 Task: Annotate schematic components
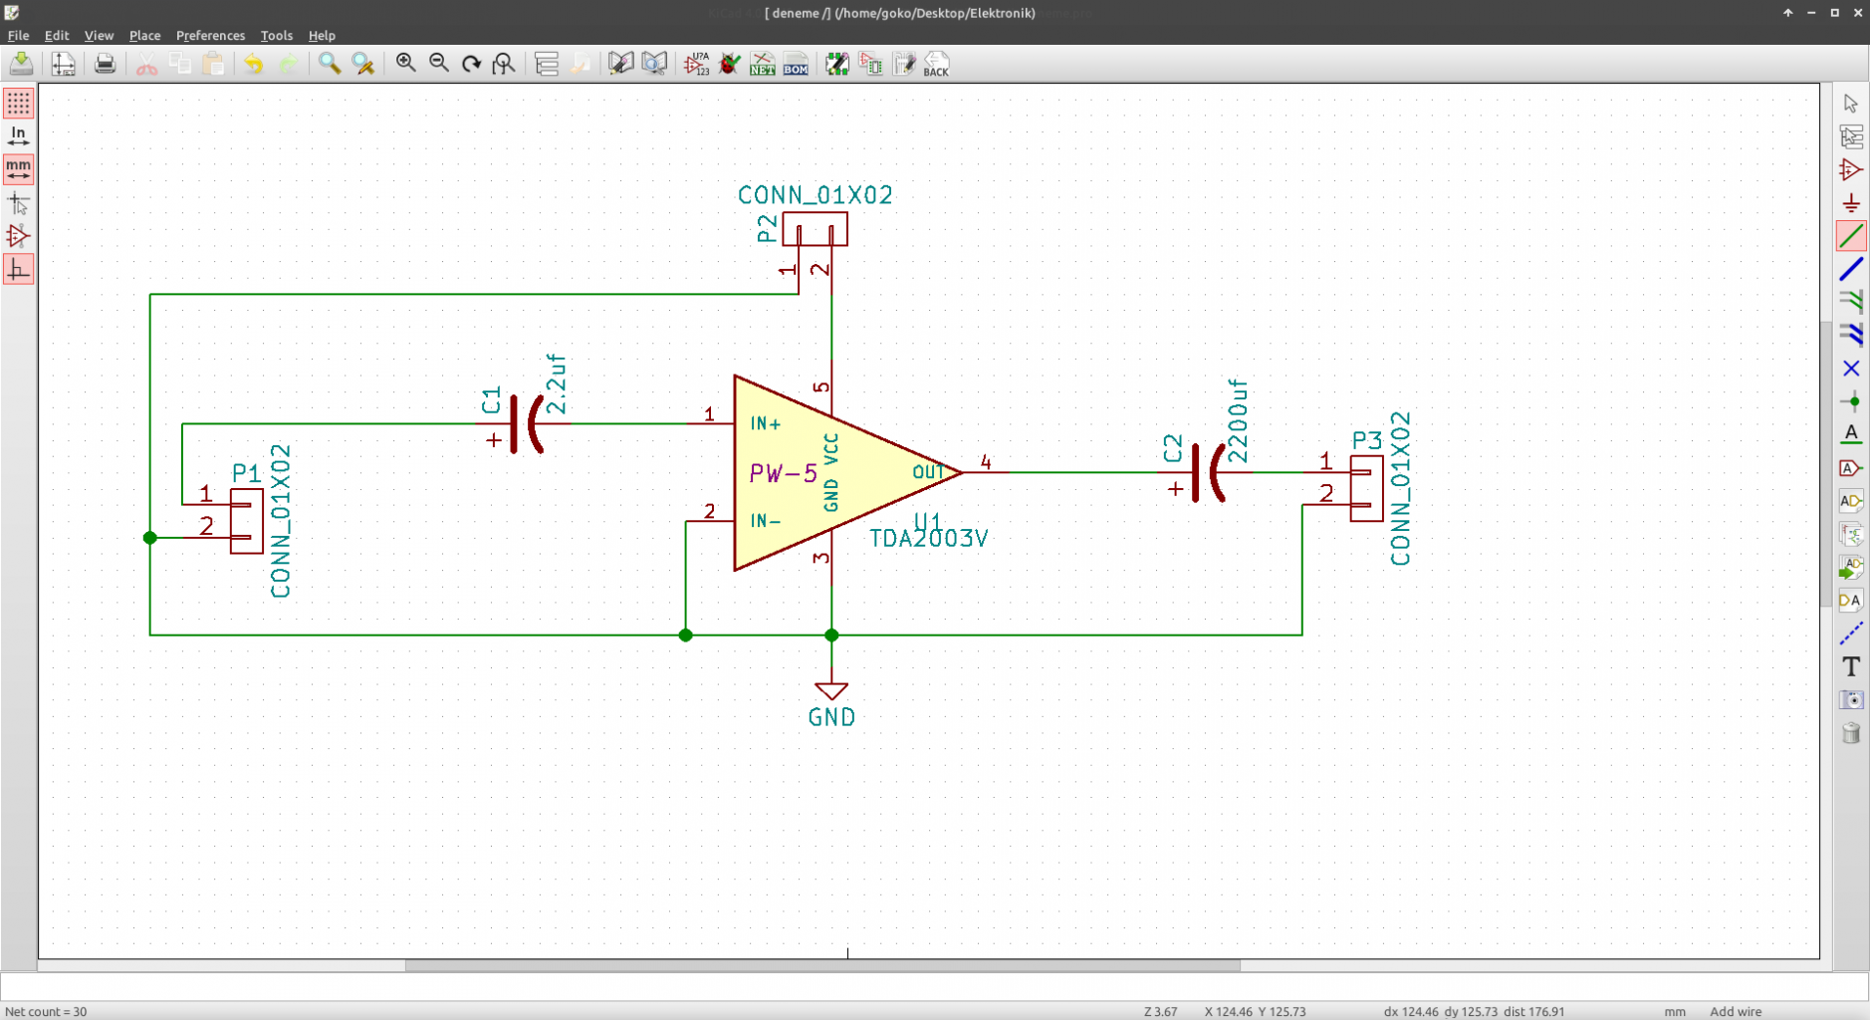(697, 64)
